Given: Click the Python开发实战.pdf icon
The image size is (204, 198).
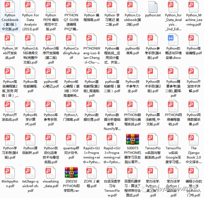Looking at the screenshot, I should pos(10,106).
